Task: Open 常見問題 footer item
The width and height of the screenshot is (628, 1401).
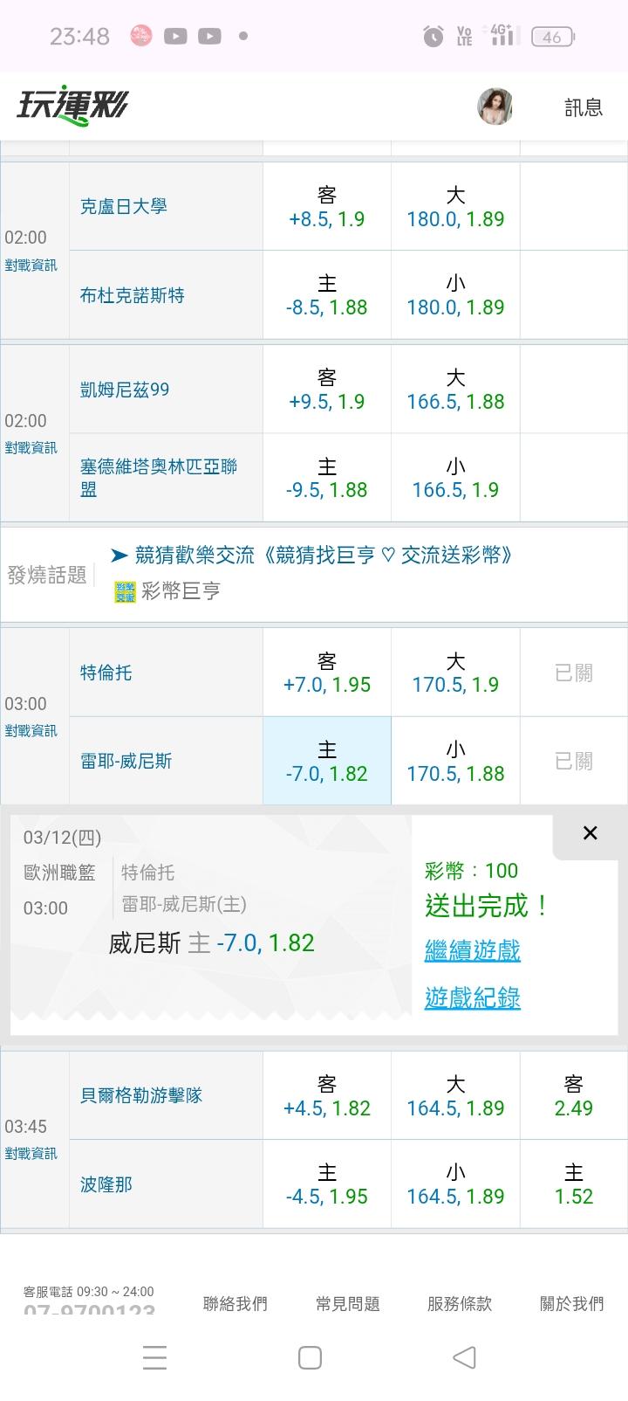Action: point(347,1304)
